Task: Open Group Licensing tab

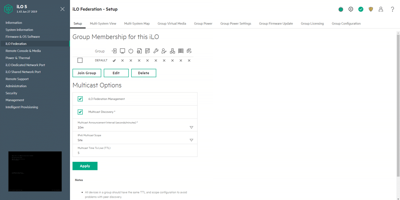Action: [312, 23]
